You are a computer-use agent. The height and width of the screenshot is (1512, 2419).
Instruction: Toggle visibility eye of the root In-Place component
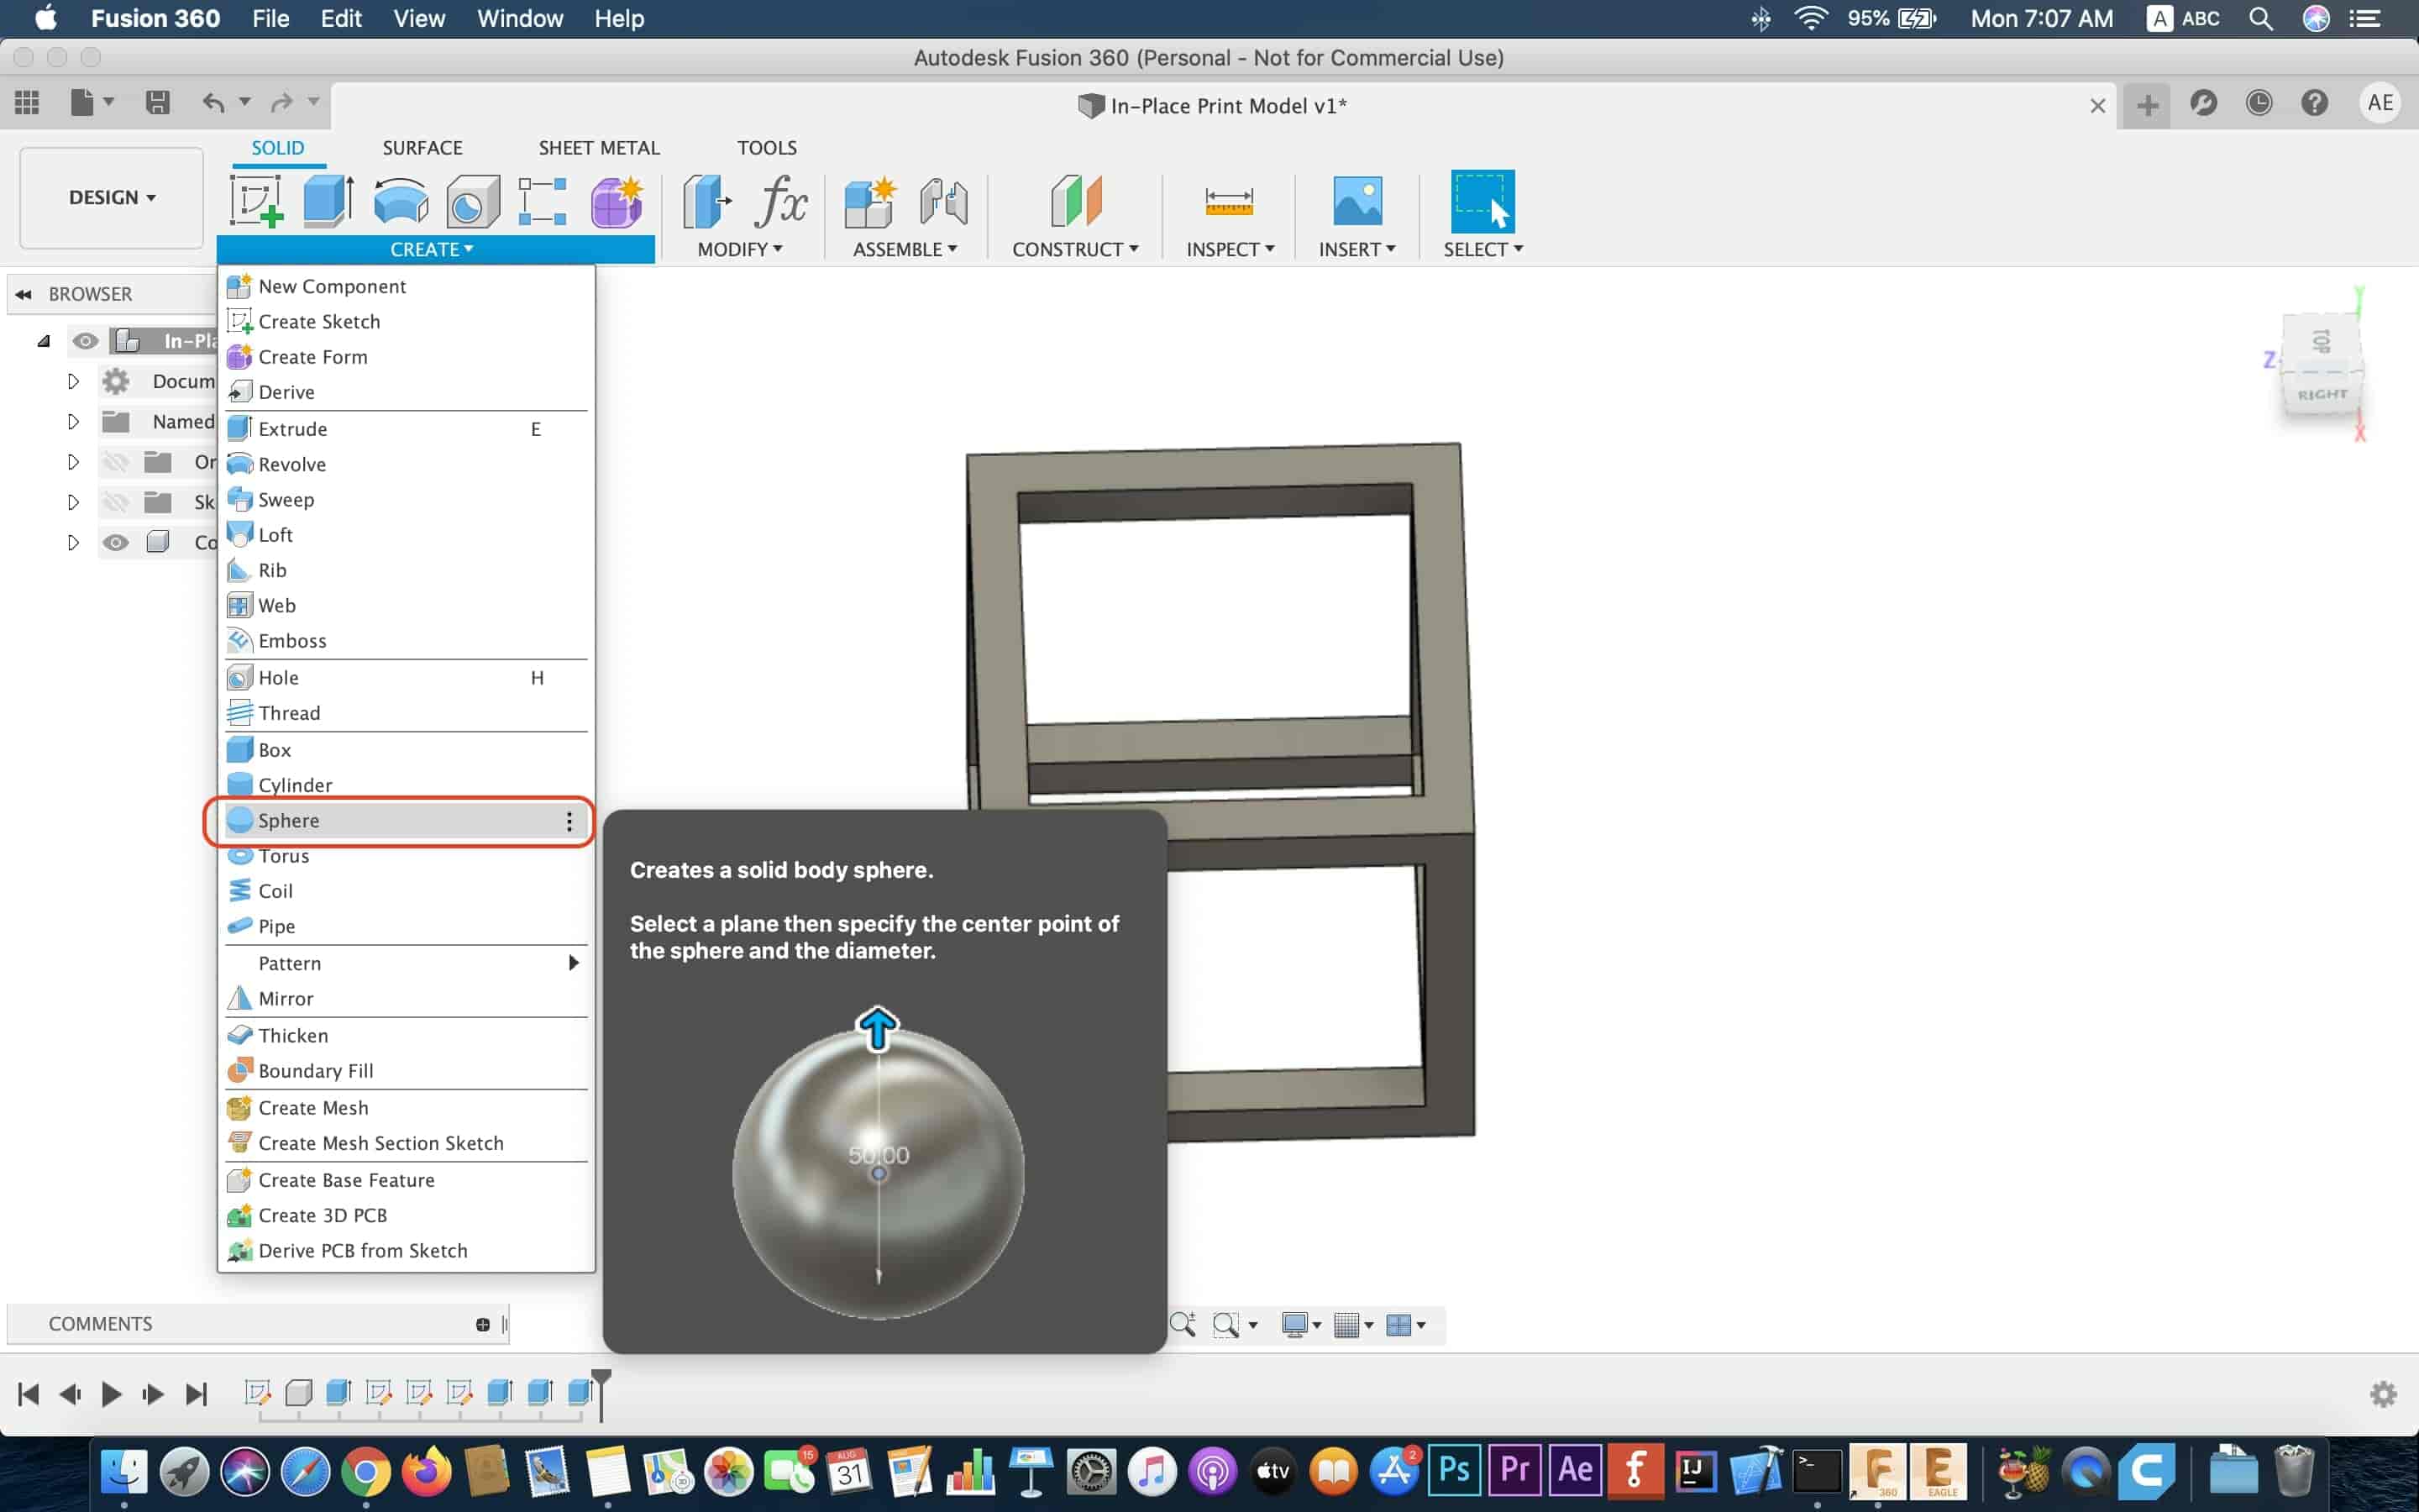click(x=85, y=341)
